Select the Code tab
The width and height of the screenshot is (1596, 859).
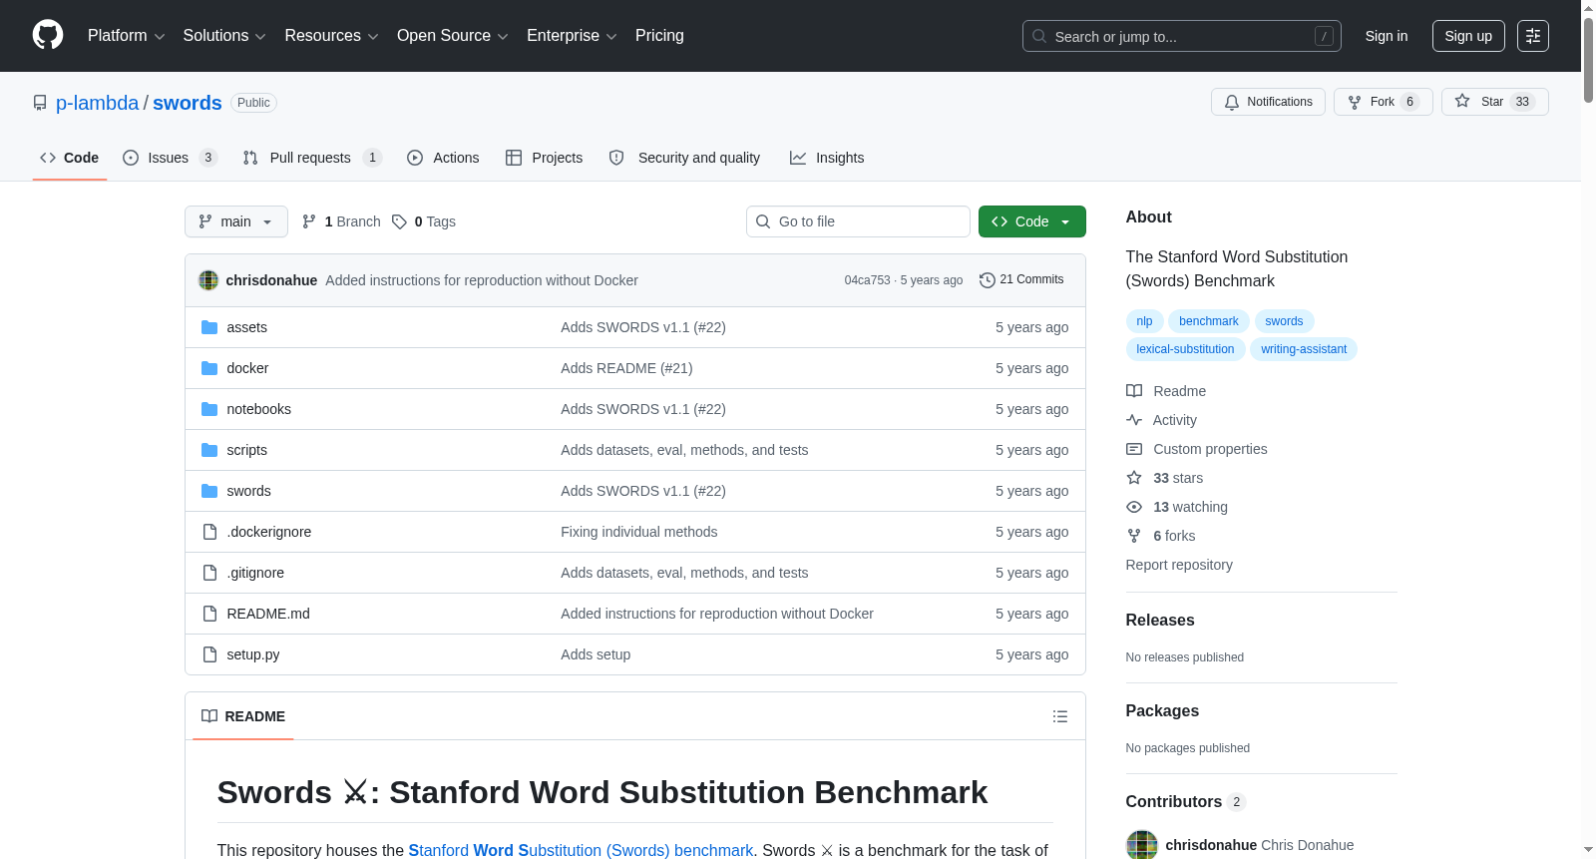click(x=69, y=158)
